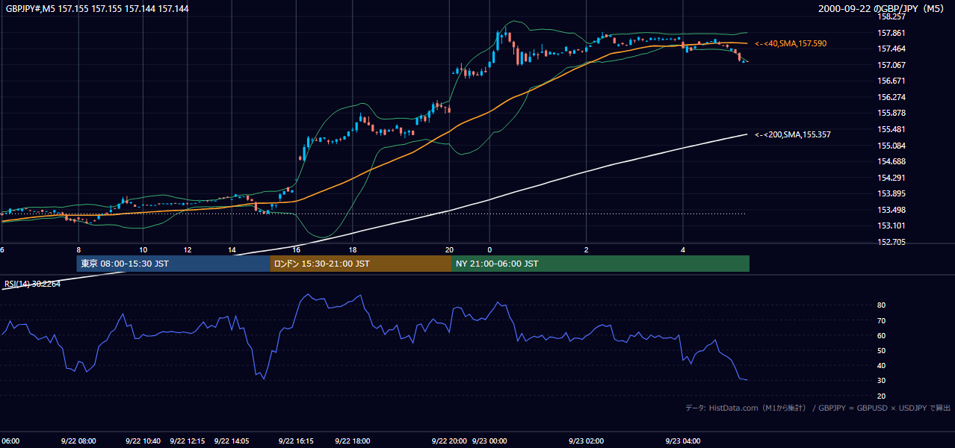Click the bottom time label 9/22 10:40
The width and height of the screenshot is (955, 448).
pos(143,441)
